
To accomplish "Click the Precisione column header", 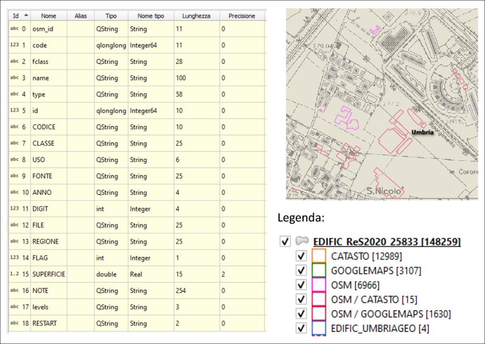I will pos(242,16).
